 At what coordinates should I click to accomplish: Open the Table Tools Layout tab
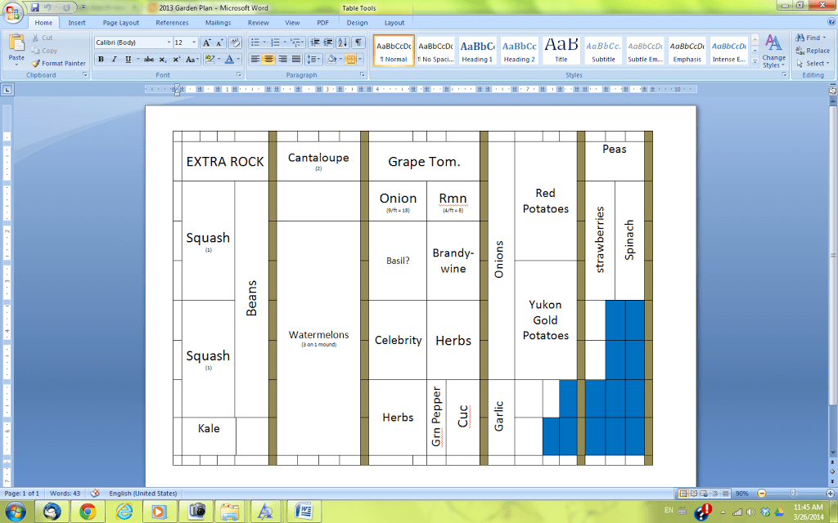394,23
